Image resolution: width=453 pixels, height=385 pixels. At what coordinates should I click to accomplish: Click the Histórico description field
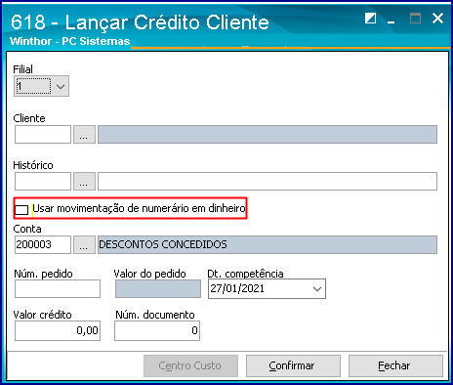click(x=268, y=182)
